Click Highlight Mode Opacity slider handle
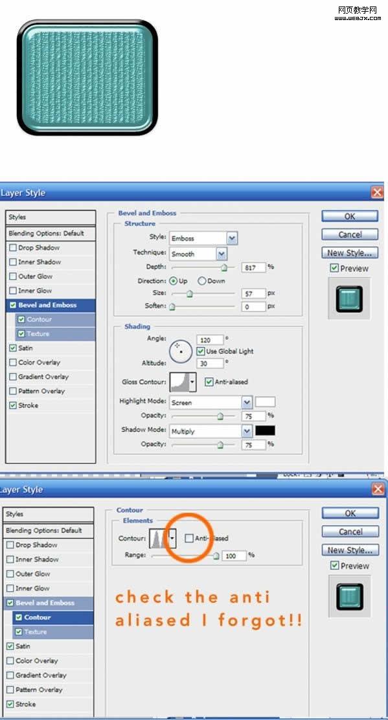This screenshot has height=720, width=388. coord(220,416)
